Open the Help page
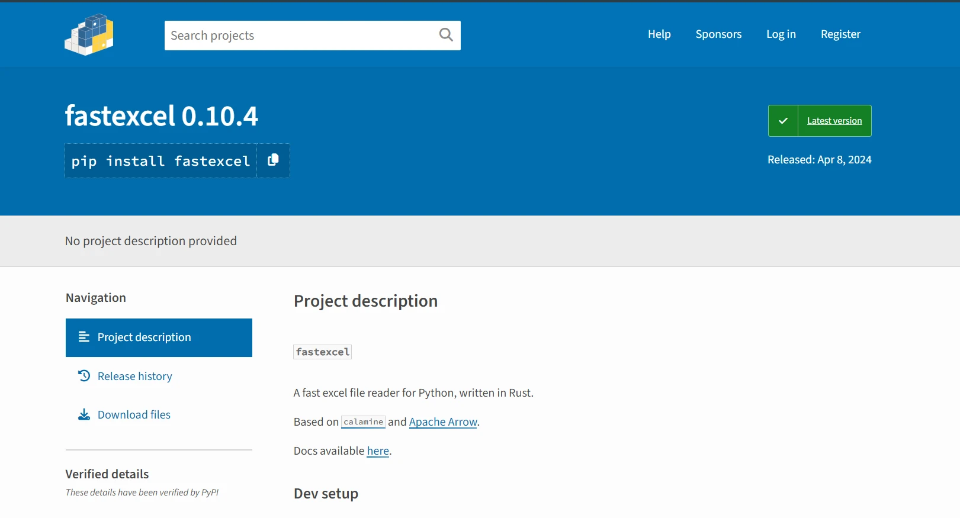Screen dimensions: 960x518 click(659, 34)
